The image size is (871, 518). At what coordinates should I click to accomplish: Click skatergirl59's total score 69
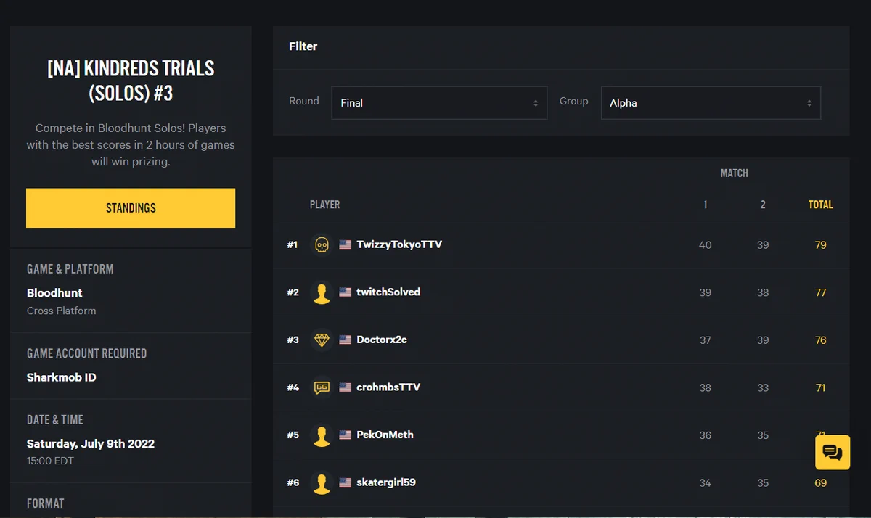tap(821, 482)
